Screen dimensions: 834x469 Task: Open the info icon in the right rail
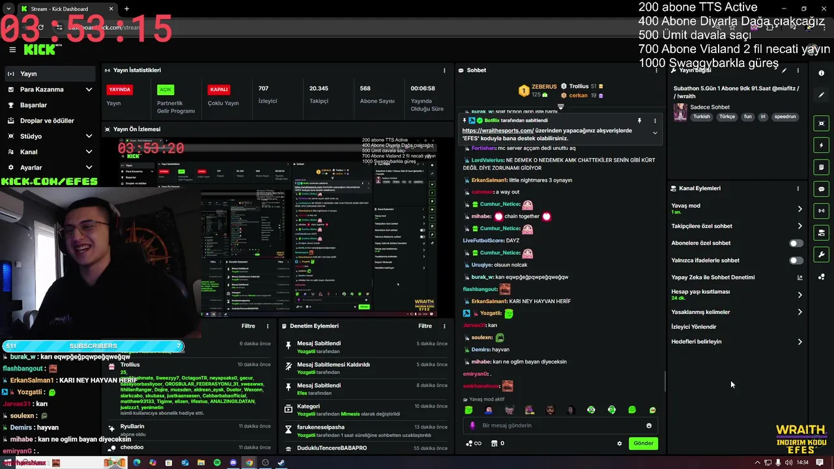822,73
